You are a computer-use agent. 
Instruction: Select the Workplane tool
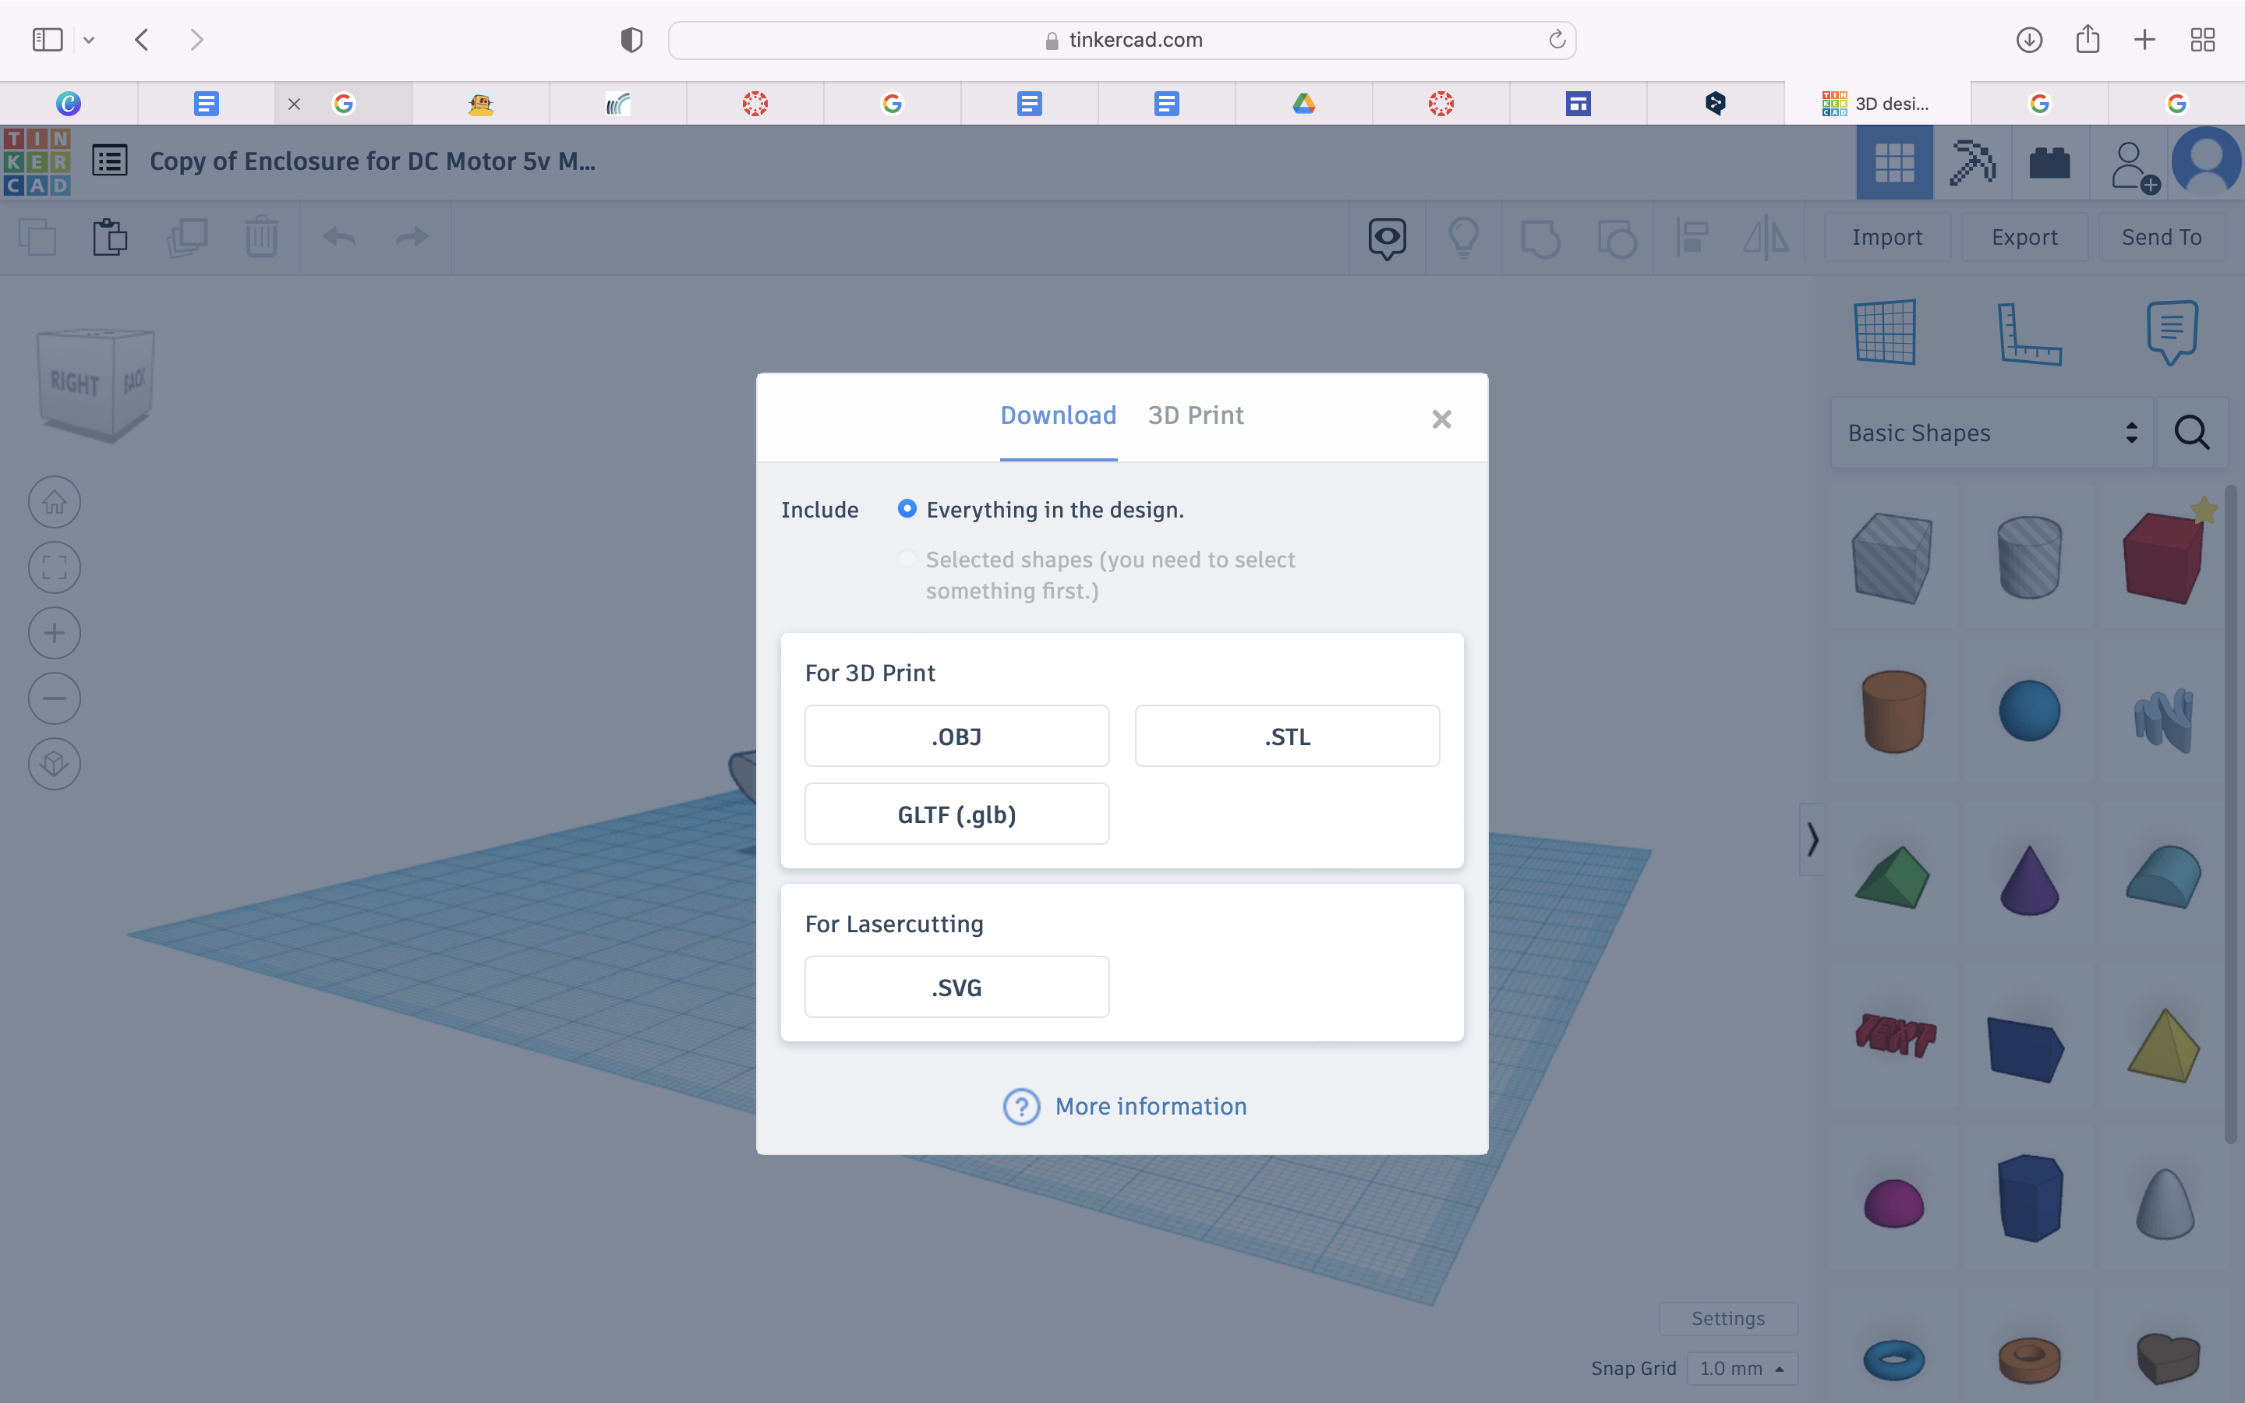(1885, 332)
